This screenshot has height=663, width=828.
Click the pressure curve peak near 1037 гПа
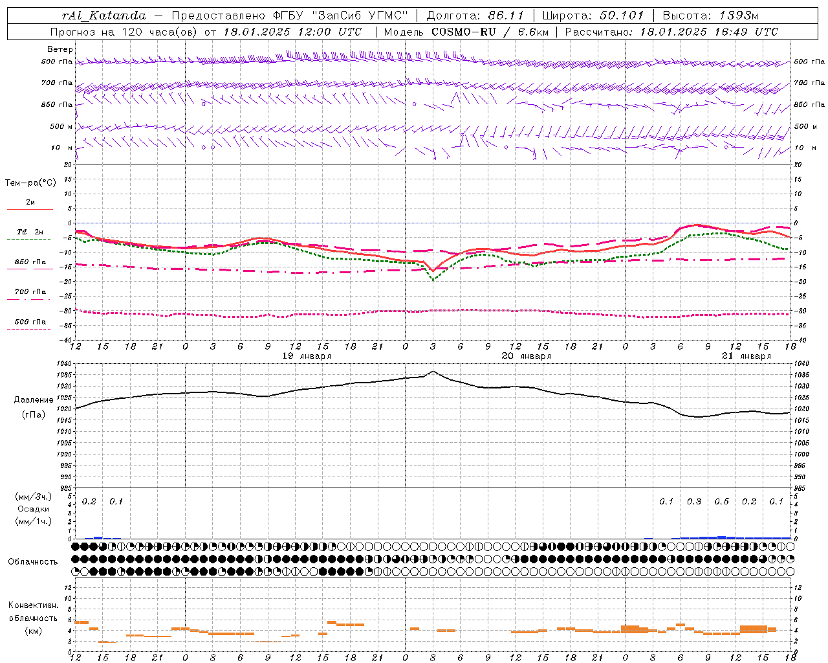click(433, 372)
